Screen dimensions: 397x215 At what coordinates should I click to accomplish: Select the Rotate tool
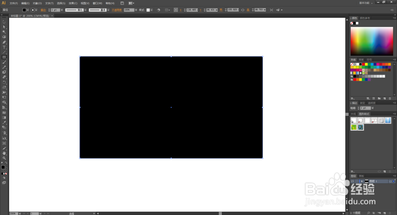tap(4, 82)
